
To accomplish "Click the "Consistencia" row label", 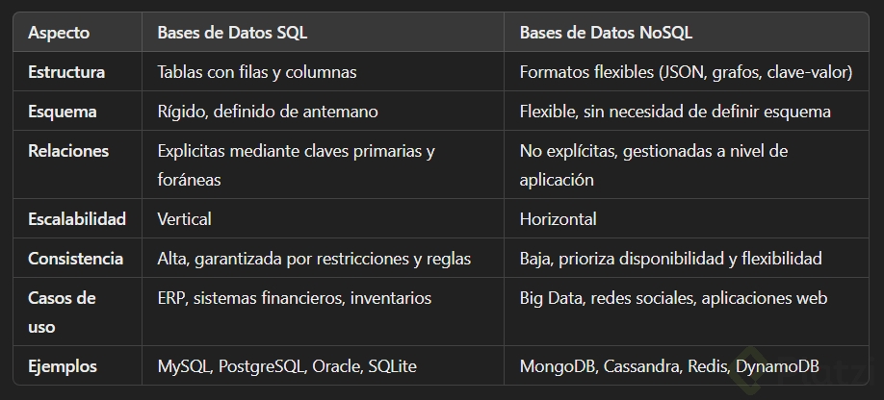I will (75, 259).
